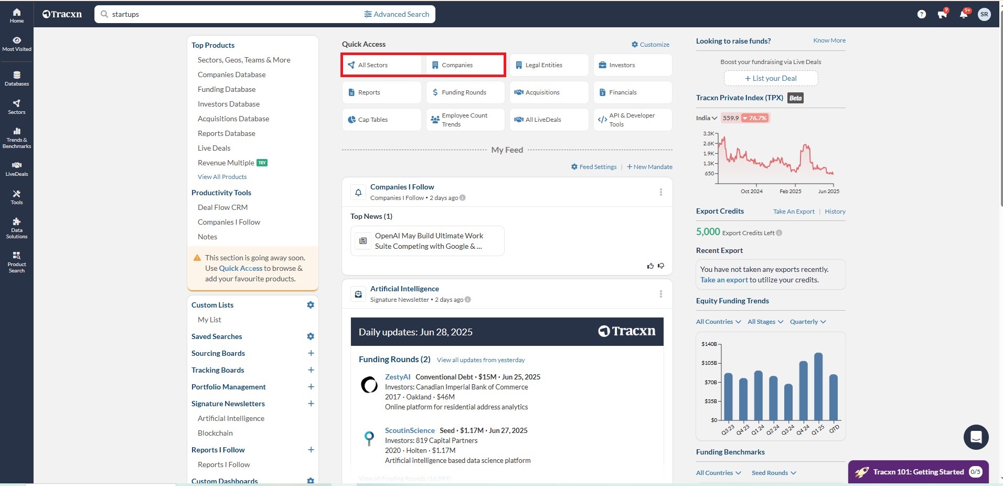
Task: Click the List your Deal button
Action: [771, 78]
